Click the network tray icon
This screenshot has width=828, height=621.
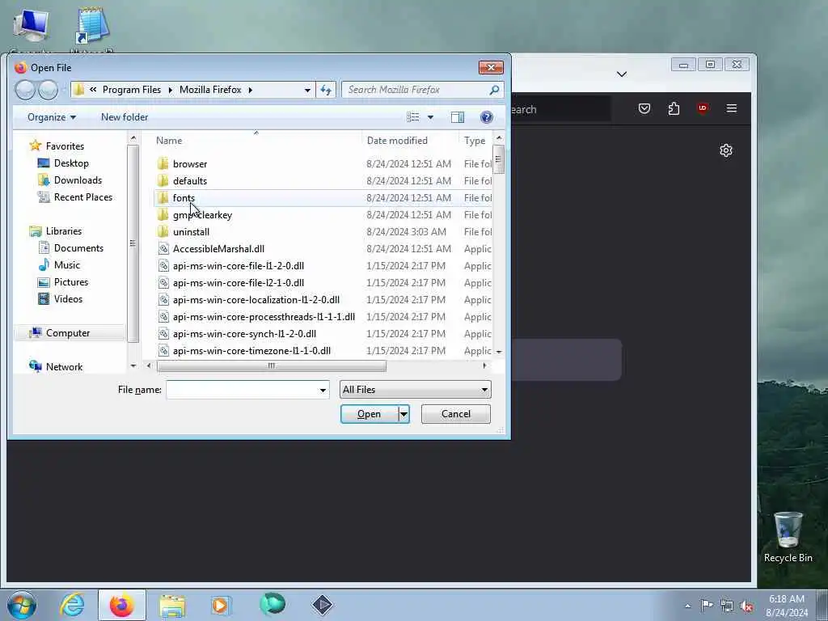pyautogui.click(x=727, y=606)
